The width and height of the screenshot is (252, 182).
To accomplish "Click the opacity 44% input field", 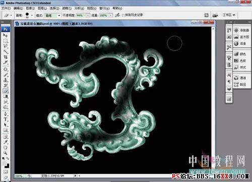I will [x=82, y=16].
